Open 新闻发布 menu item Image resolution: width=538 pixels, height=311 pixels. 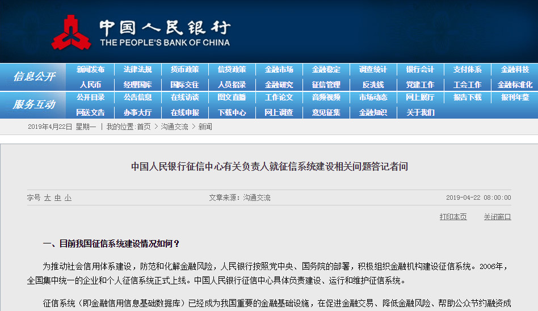click(x=90, y=69)
